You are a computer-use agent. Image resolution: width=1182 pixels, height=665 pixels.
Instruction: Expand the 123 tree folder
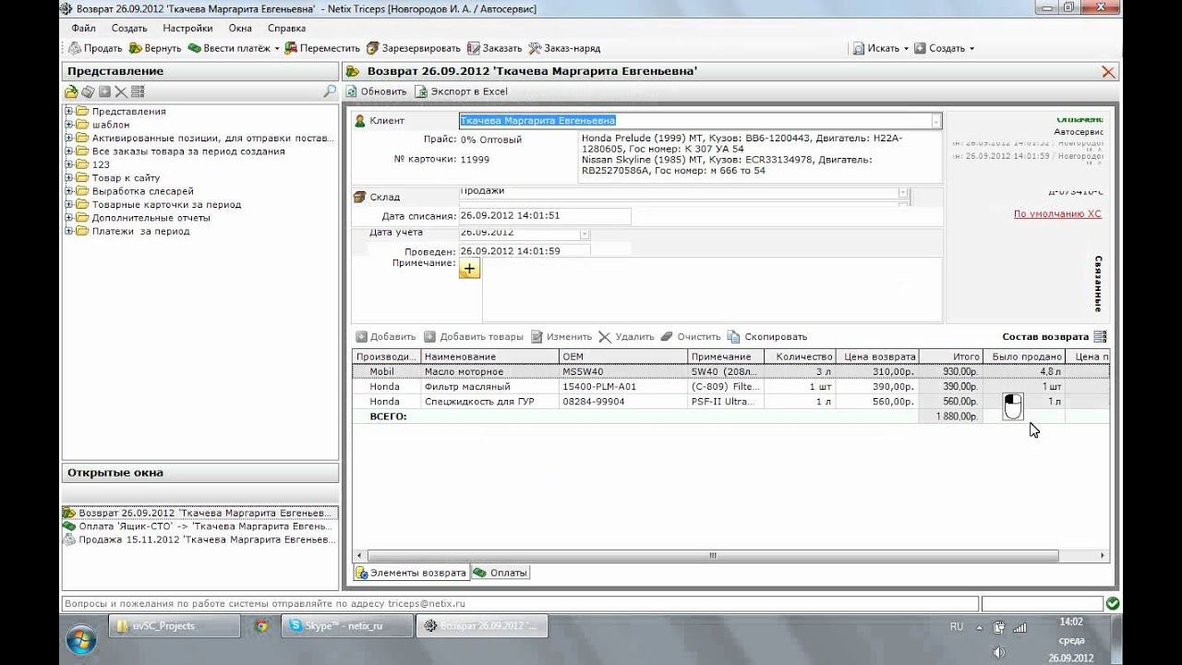point(68,164)
